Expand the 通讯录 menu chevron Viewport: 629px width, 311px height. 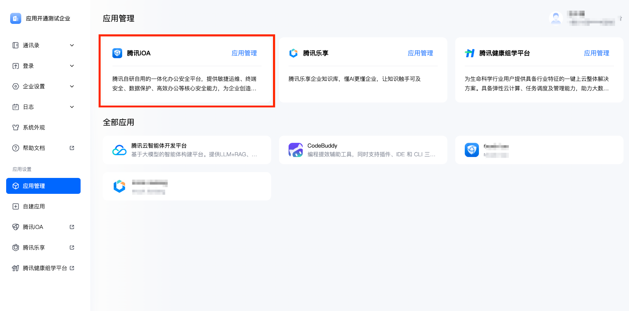click(72, 45)
